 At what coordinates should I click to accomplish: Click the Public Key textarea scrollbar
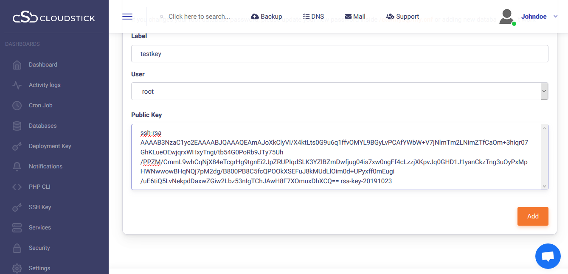544,157
